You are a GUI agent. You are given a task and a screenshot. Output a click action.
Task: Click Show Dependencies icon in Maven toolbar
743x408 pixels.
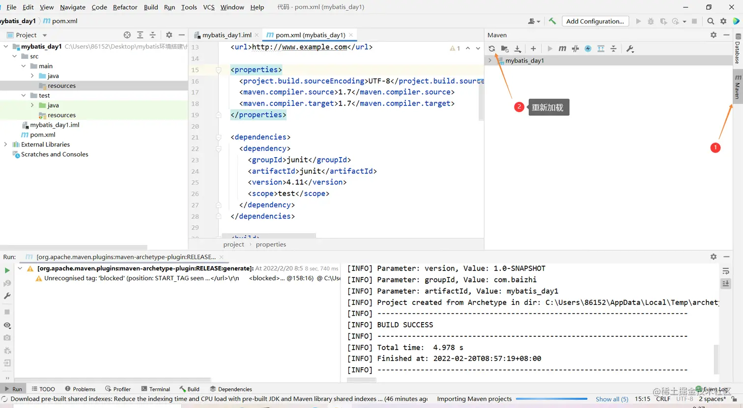pyautogui.click(x=600, y=49)
